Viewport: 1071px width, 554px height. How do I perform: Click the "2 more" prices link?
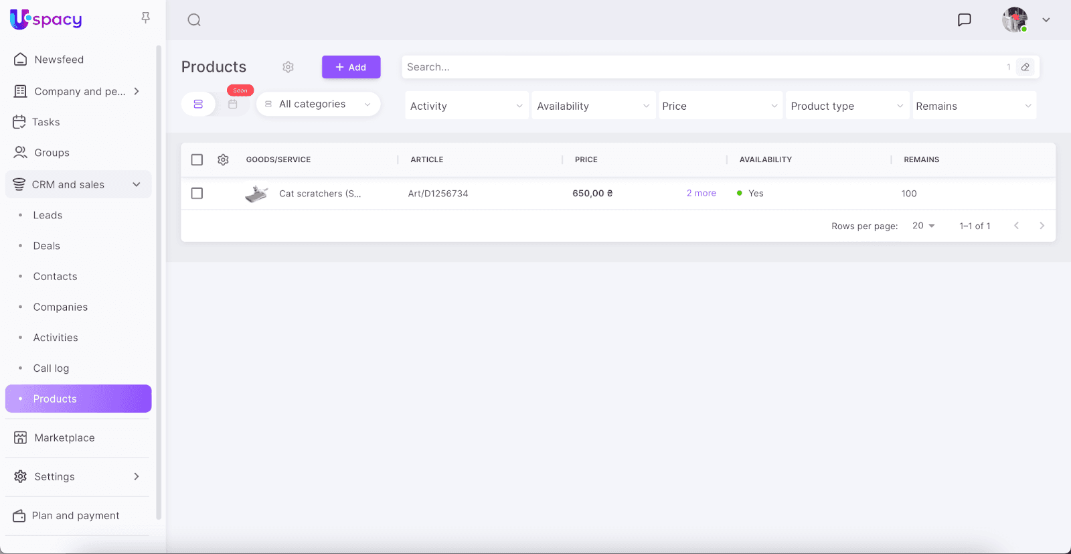pyautogui.click(x=701, y=193)
